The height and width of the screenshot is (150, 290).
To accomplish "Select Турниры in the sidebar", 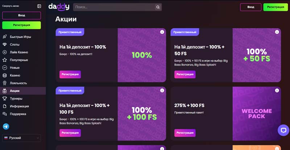I will coord(16,99).
